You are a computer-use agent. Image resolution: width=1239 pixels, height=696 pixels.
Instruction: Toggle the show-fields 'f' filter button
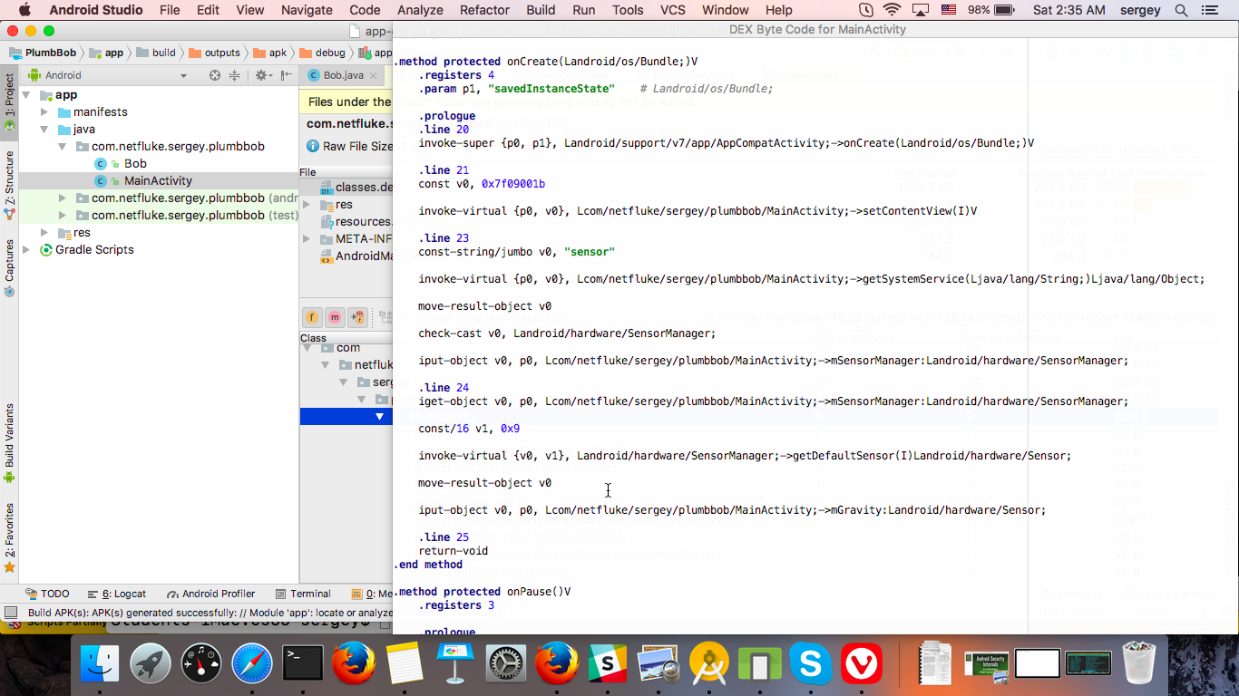(x=312, y=317)
